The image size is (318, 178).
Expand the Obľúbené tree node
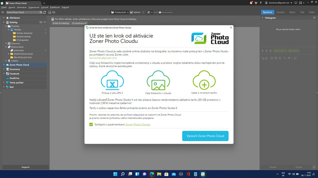point(4,18)
